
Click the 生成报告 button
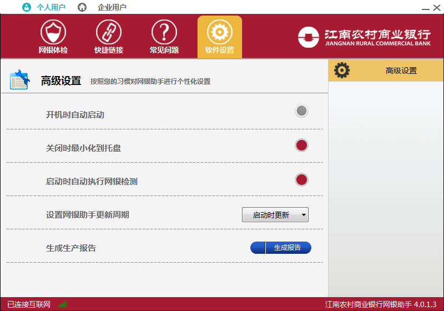281,248
